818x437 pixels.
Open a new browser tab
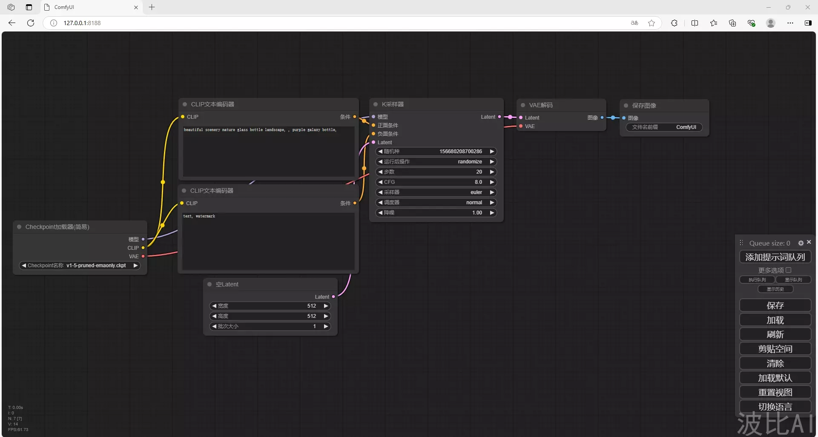(x=152, y=7)
